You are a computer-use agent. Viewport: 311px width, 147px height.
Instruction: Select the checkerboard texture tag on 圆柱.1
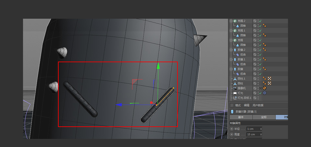[269, 79]
